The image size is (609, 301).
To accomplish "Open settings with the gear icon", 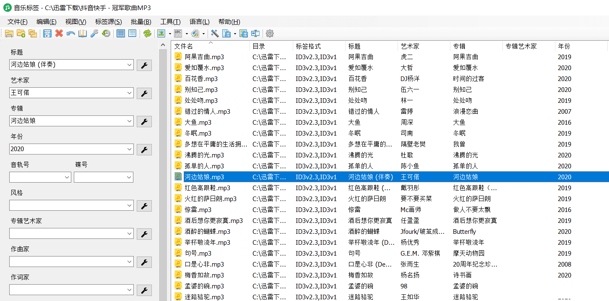I will [x=270, y=34].
